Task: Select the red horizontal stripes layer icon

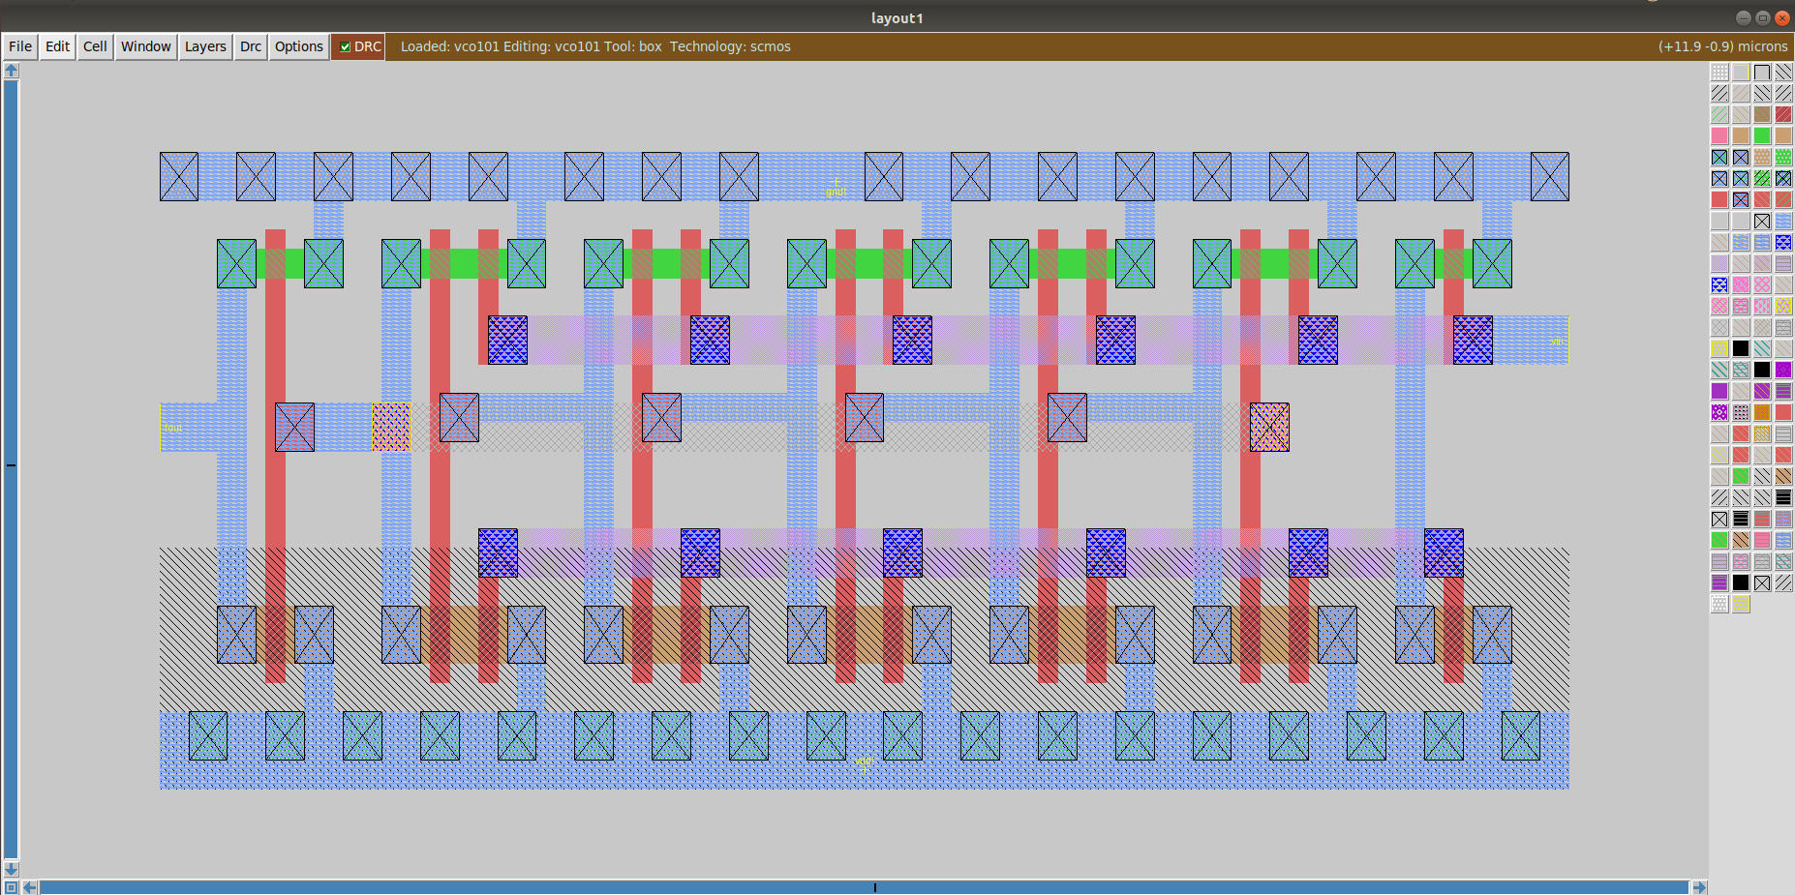Action: click(x=1762, y=519)
